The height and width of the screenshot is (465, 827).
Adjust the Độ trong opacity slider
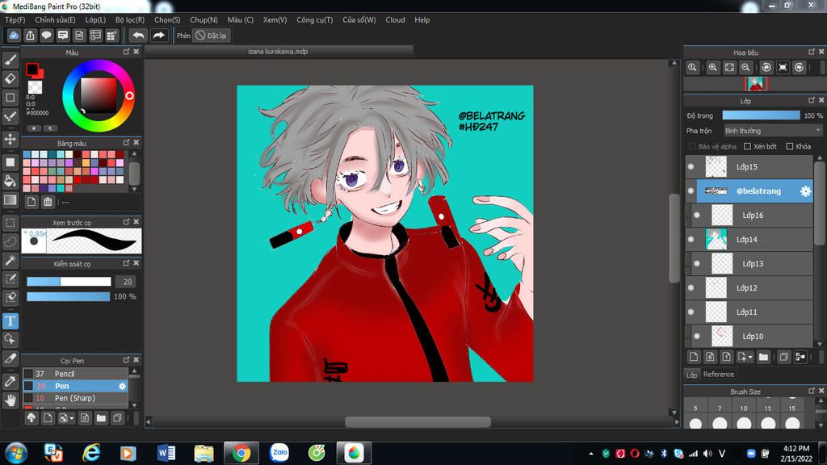tap(761, 115)
